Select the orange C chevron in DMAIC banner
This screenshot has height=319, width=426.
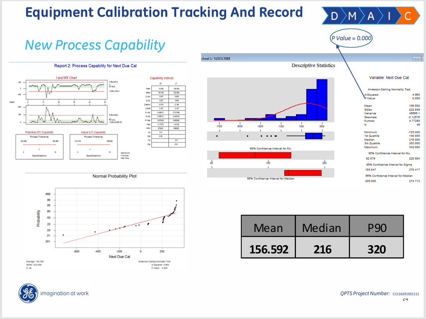pos(408,16)
